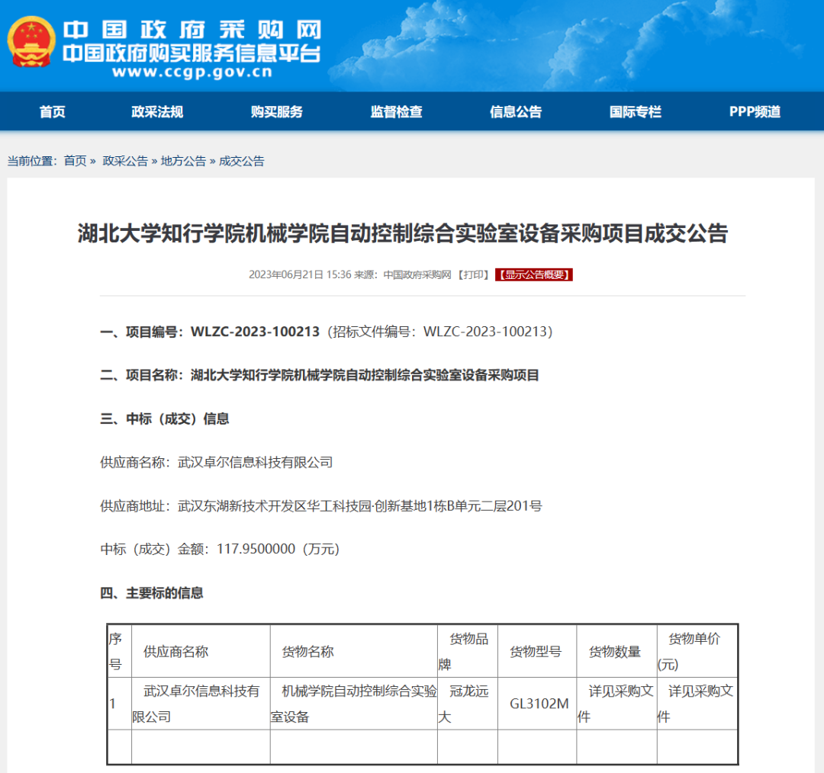Select the 国际专栏 menu item

point(636,112)
